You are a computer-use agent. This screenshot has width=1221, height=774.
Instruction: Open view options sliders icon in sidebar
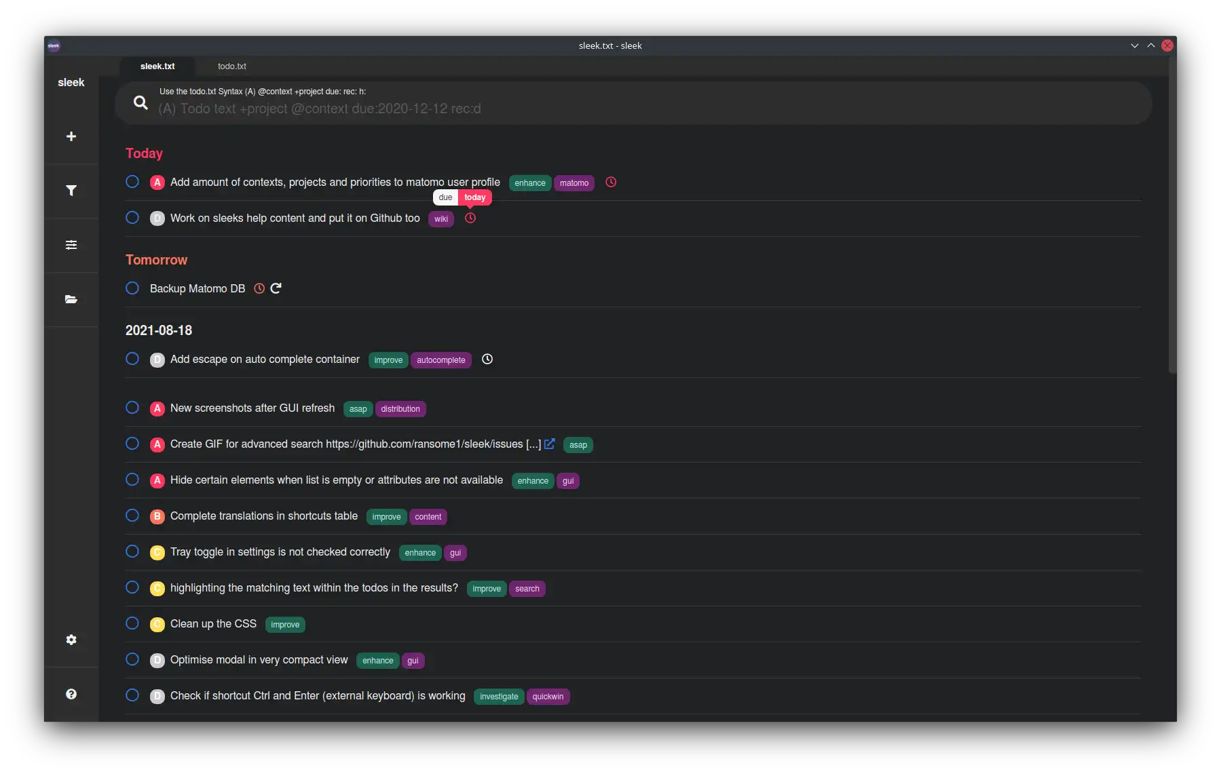pos(71,245)
